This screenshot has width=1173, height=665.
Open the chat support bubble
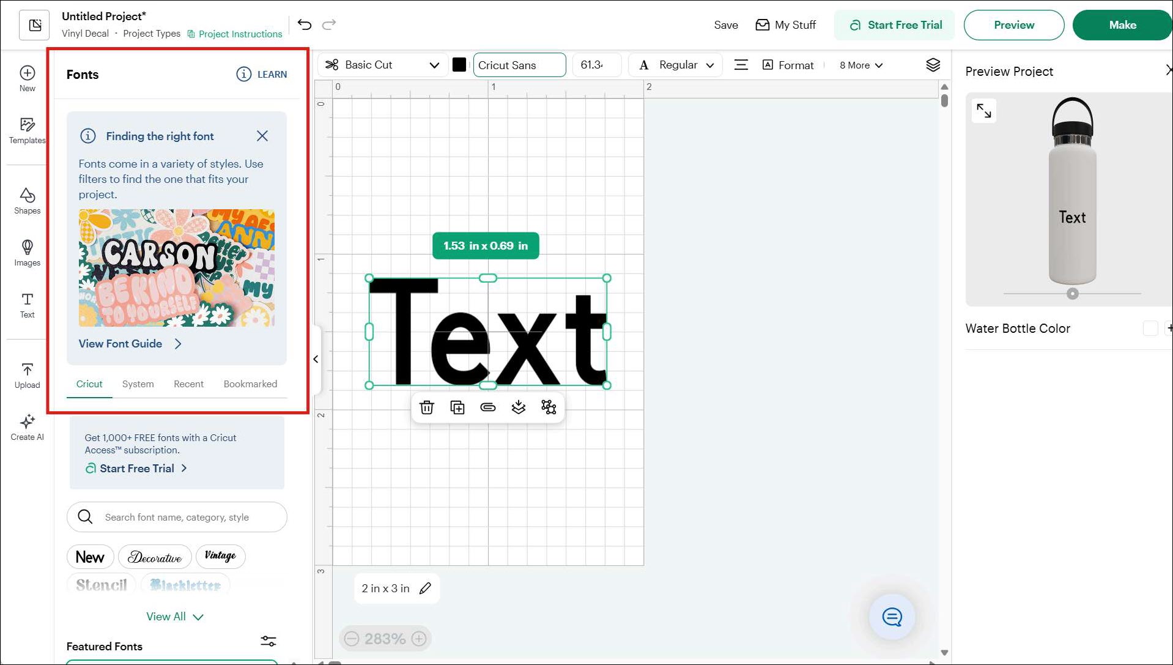(892, 617)
